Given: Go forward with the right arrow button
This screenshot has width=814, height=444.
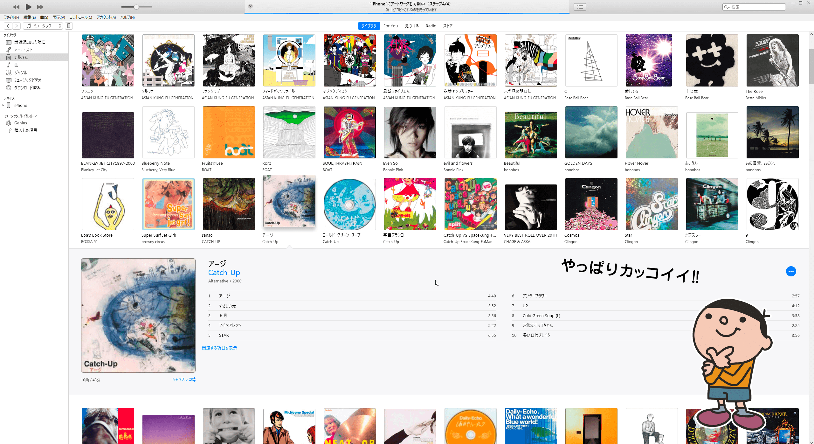Looking at the screenshot, I should tap(17, 26).
